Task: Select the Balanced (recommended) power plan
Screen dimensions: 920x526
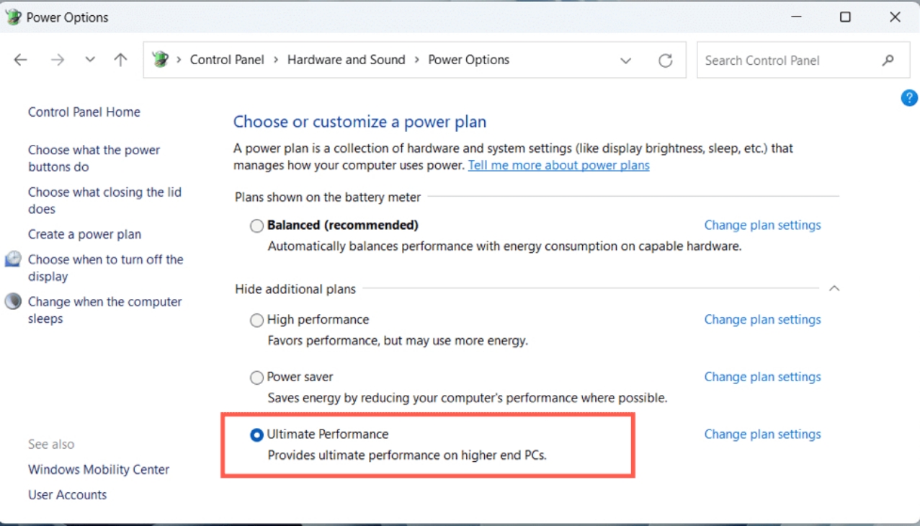Action: [256, 226]
